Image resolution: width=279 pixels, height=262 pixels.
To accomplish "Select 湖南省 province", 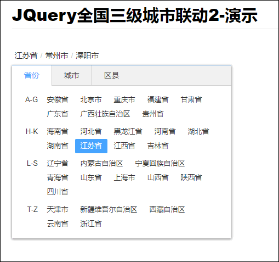I will [x=58, y=146].
